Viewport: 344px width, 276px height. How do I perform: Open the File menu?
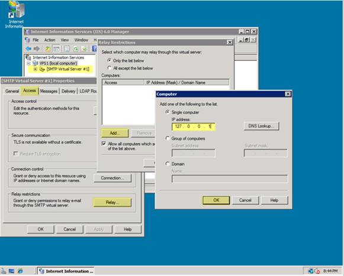[36, 40]
